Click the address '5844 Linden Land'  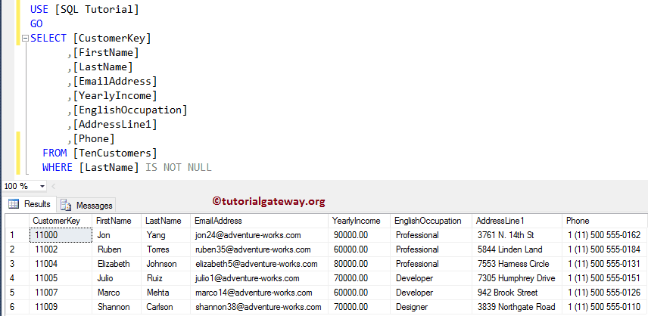click(x=517, y=249)
